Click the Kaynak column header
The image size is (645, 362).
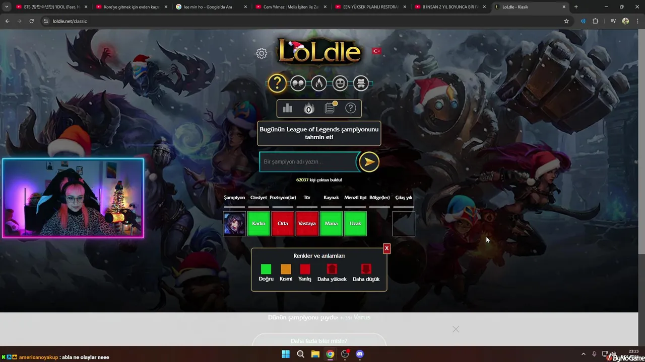(331, 198)
